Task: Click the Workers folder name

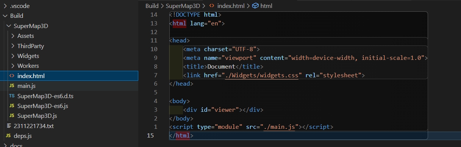Action: pyautogui.click(x=28, y=66)
